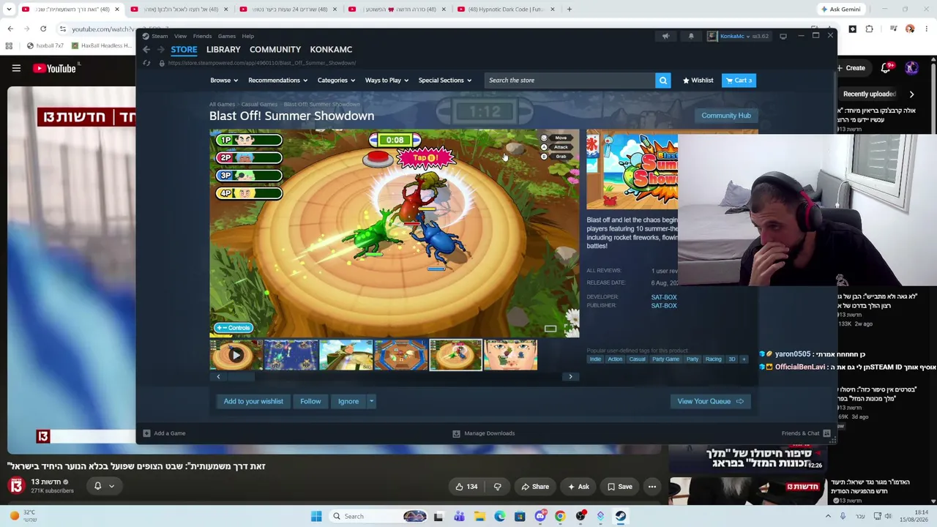Open YouTube hamburger guide menu
Viewport: 937px width, 527px height.
click(16, 68)
